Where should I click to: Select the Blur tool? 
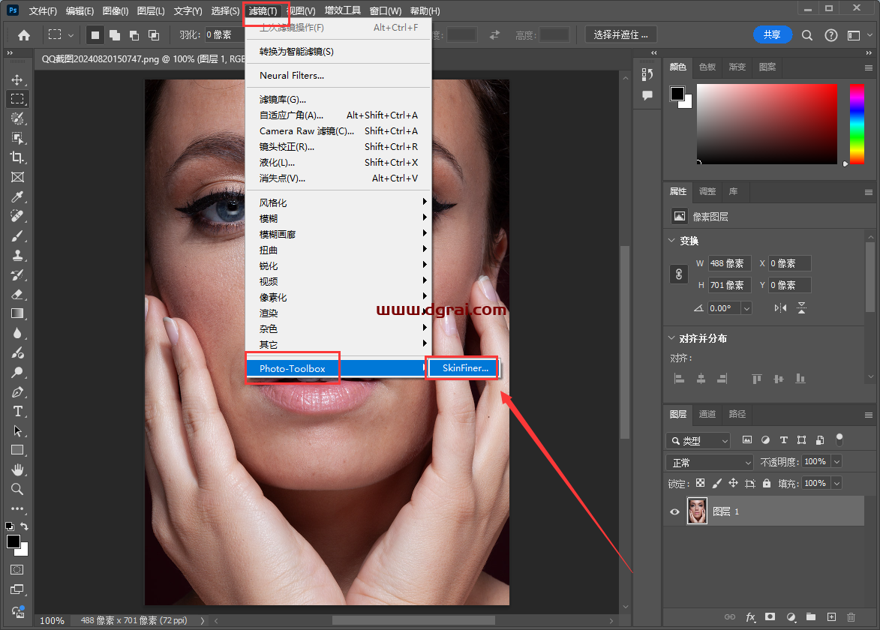point(17,333)
